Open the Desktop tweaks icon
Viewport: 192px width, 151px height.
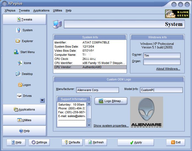[x=18, y=74]
